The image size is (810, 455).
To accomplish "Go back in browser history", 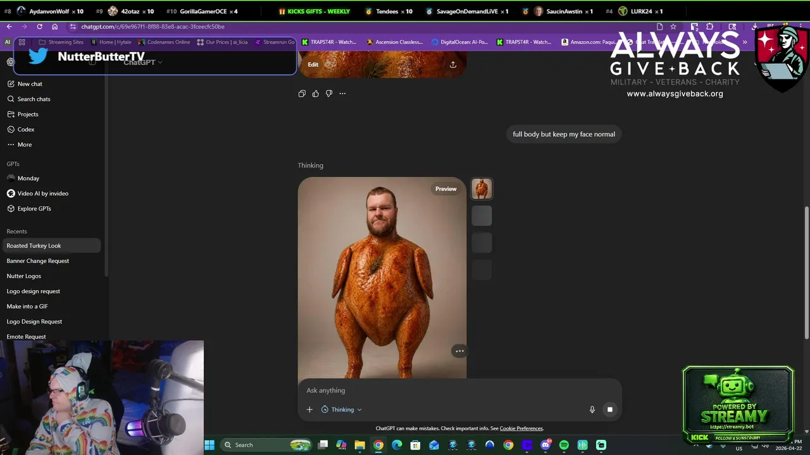I will [x=9, y=27].
